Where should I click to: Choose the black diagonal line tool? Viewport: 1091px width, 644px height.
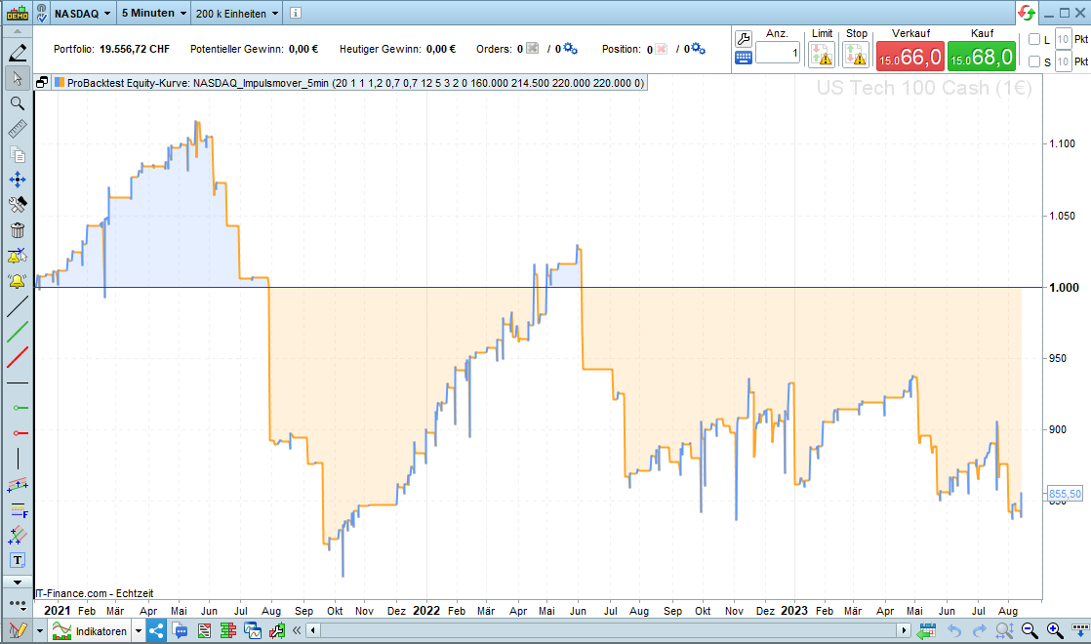click(18, 306)
